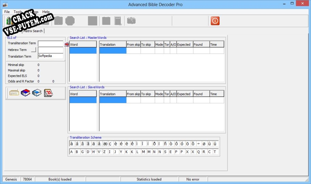Click the Time header in SlaveWords list
The image size is (311, 184).
coord(217,94)
